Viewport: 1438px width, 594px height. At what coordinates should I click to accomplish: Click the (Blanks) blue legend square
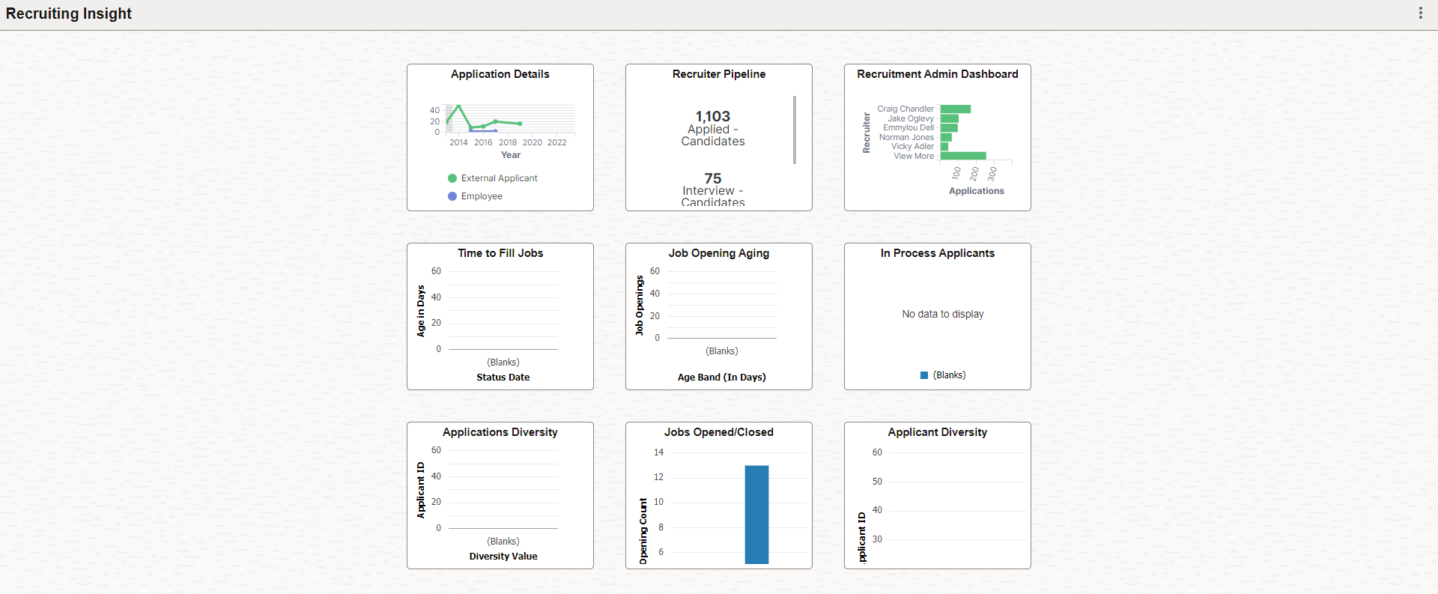924,375
